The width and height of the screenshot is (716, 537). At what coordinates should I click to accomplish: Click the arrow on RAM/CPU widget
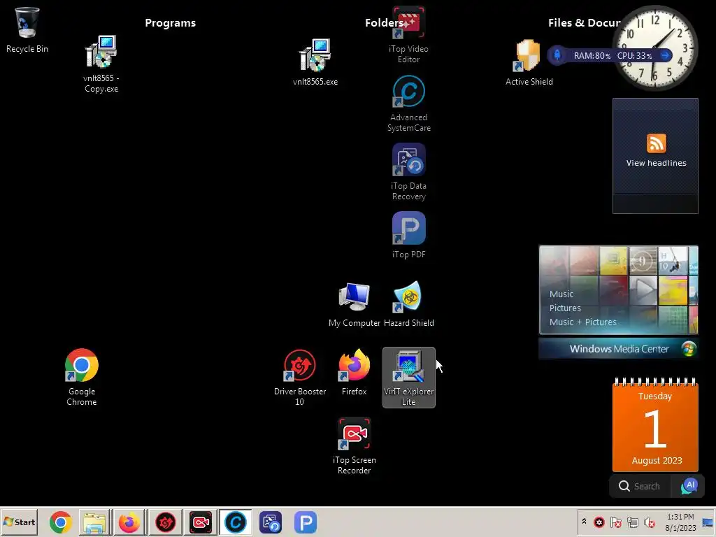665,55
